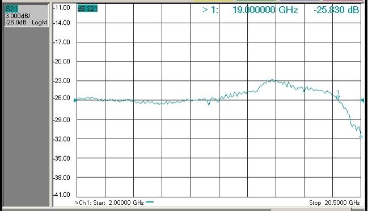Image resolution: width=368 pixels, height=211 pixels.
Task: Click the marker frequency 19.000000 GHz readout
Action: pos(265,10)
